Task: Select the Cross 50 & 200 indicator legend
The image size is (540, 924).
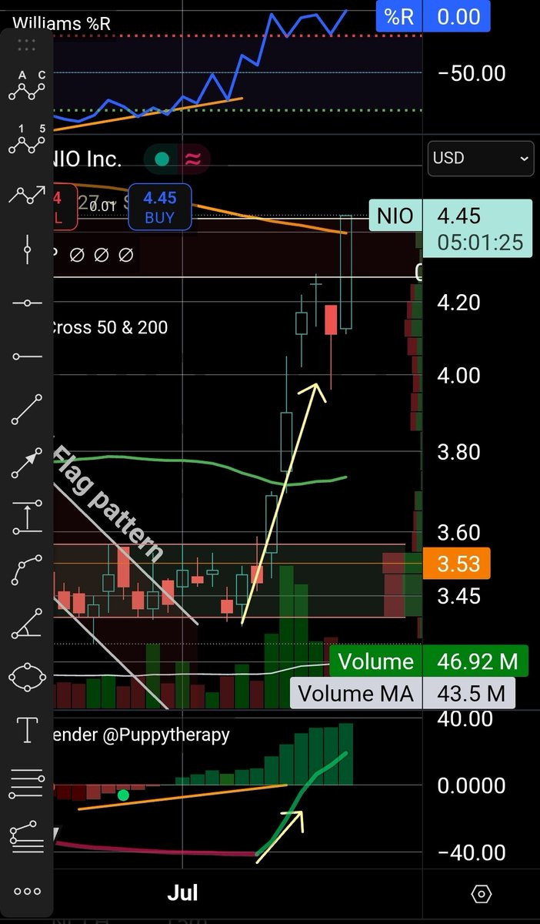Action: [108, 327]
